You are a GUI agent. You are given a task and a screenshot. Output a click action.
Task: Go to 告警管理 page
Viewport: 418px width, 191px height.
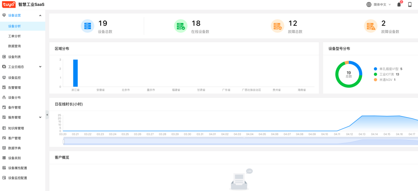[x=14, y=87]
